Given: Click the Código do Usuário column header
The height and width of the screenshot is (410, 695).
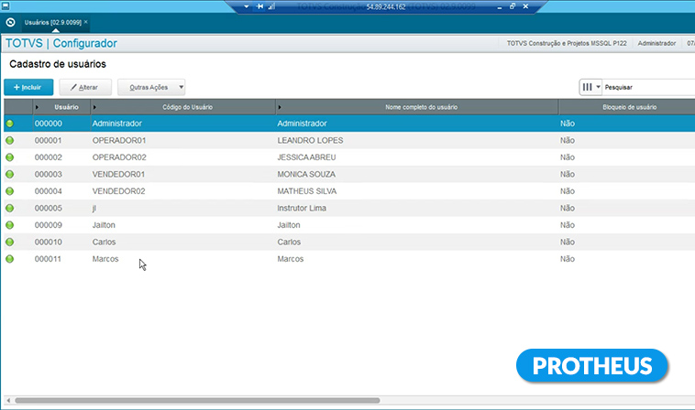Looking at the screenshot, I should pyautogui.click(x=187, y=107).
